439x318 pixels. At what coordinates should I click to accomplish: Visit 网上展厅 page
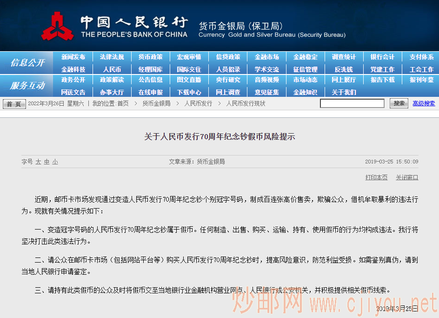point(344,80)
